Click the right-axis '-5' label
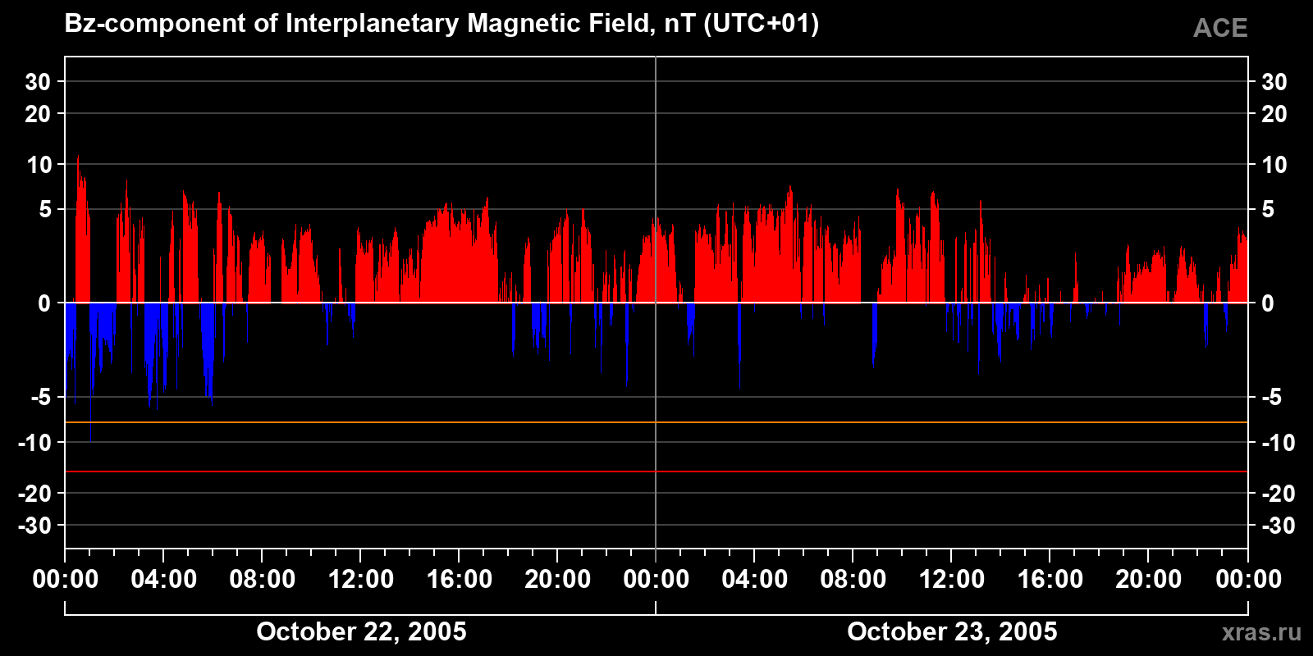 pos(1271,398)
